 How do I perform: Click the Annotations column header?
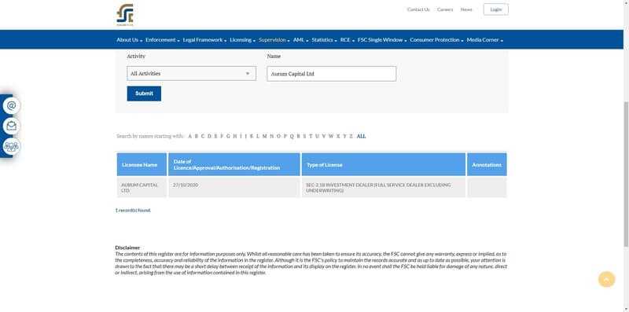coord(487,164)
